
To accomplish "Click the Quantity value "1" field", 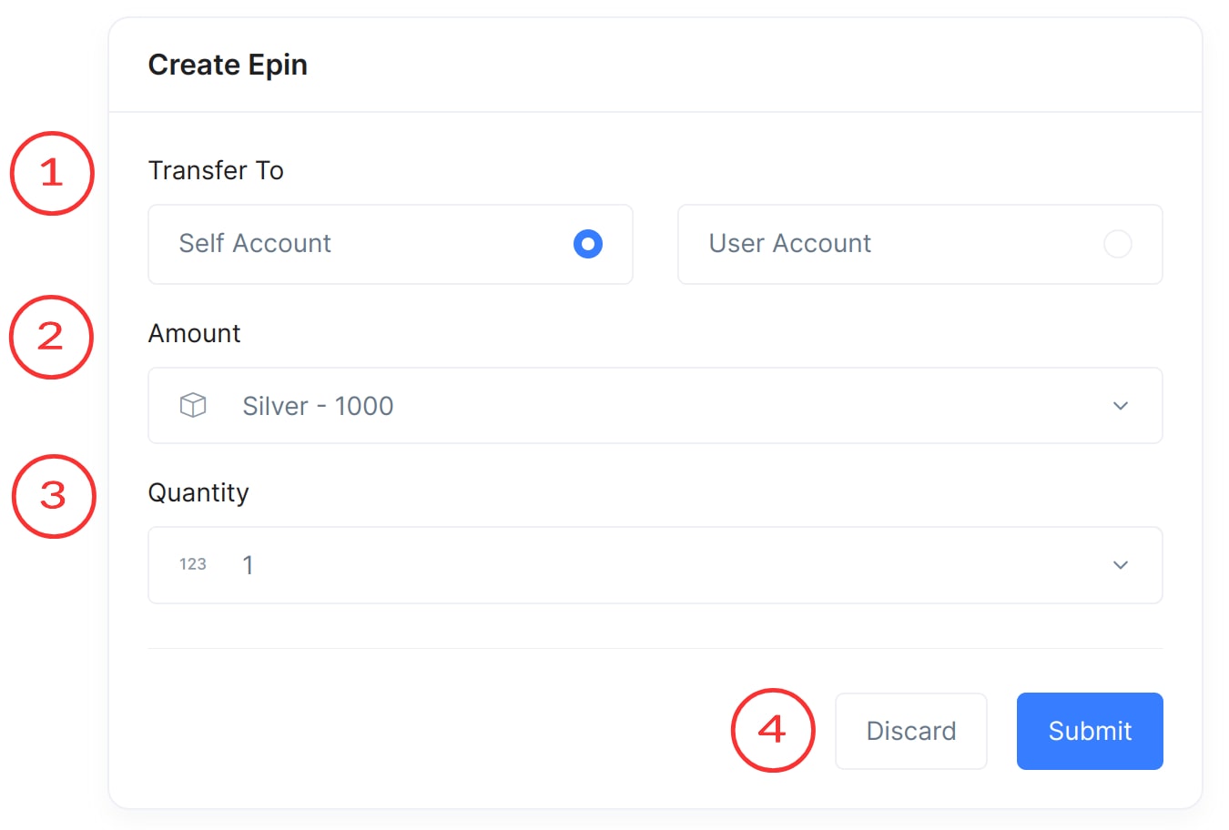I will [248, 565].
